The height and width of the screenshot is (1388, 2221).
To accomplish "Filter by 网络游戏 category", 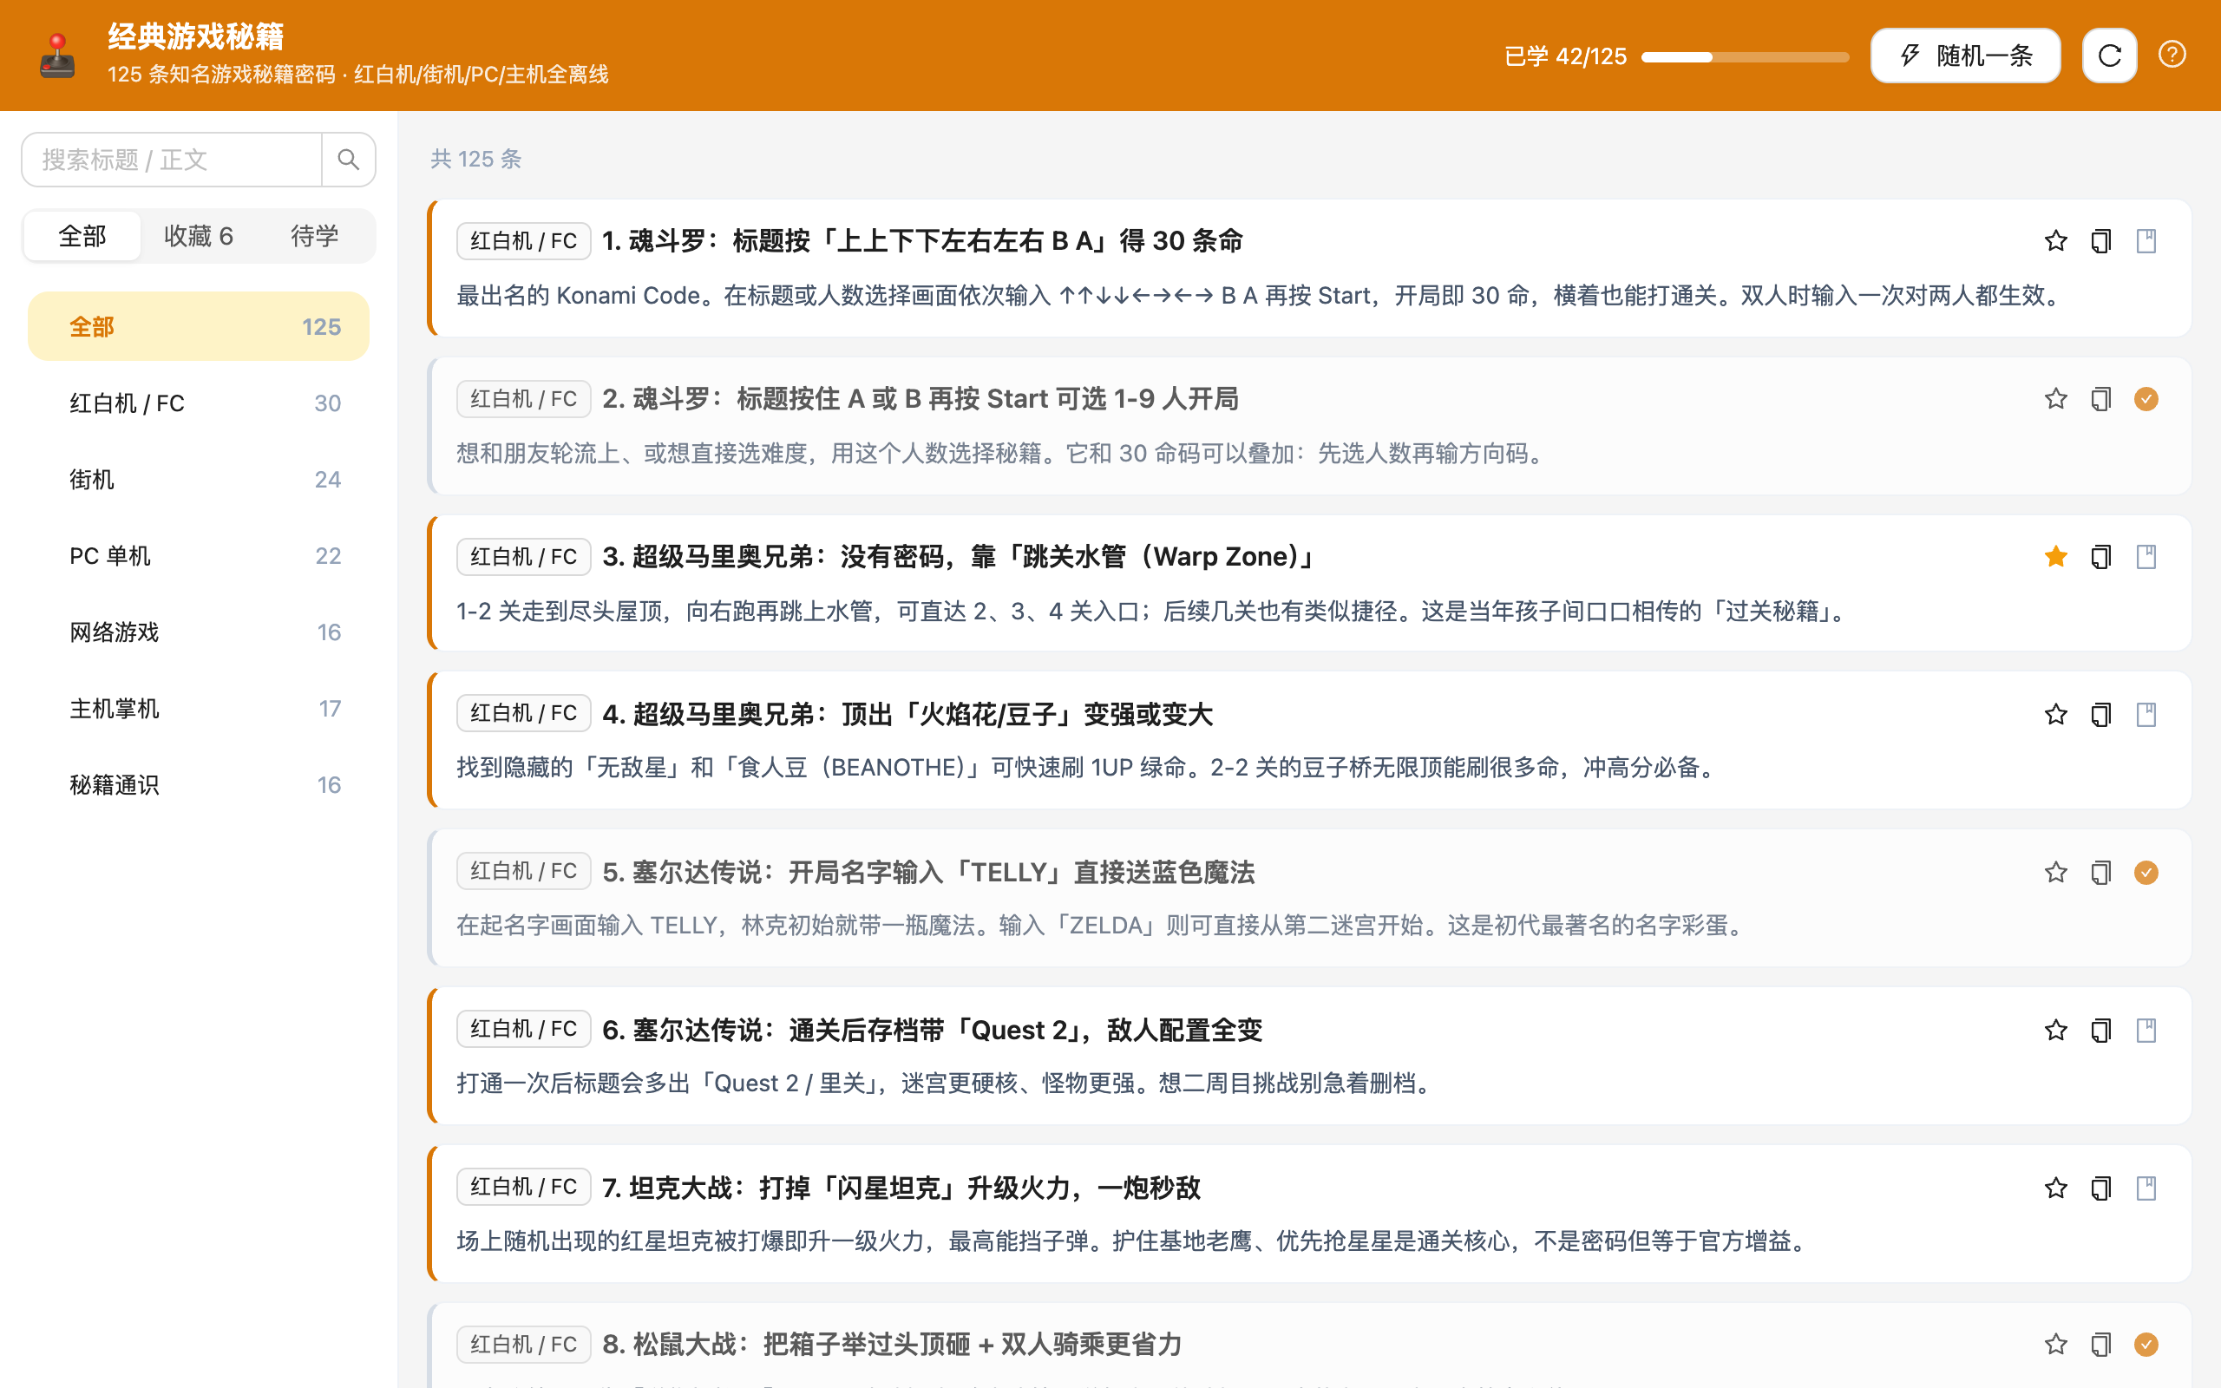I will 198,632.
